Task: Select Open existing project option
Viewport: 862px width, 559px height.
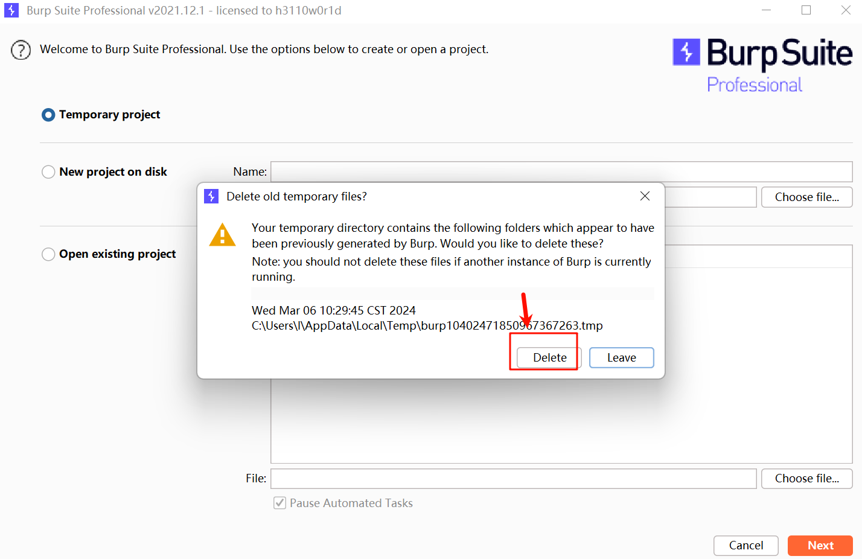Action: pyautogui.click(x=48, y=254)
